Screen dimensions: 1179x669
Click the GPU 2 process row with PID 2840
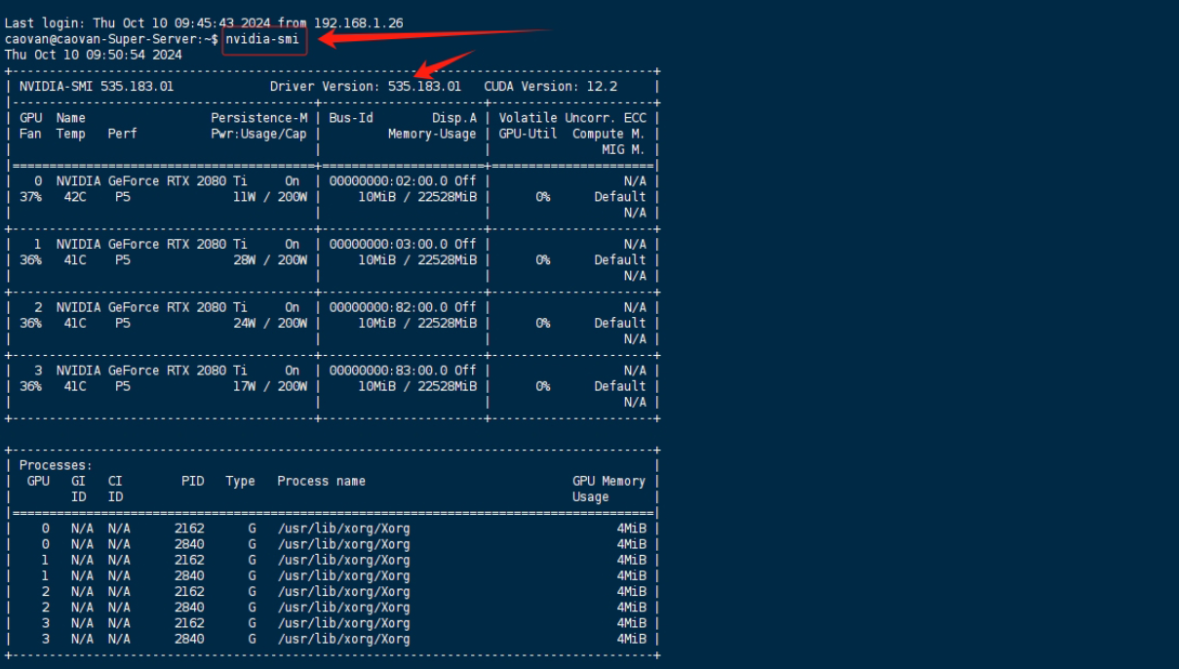(x=333, y=607)
